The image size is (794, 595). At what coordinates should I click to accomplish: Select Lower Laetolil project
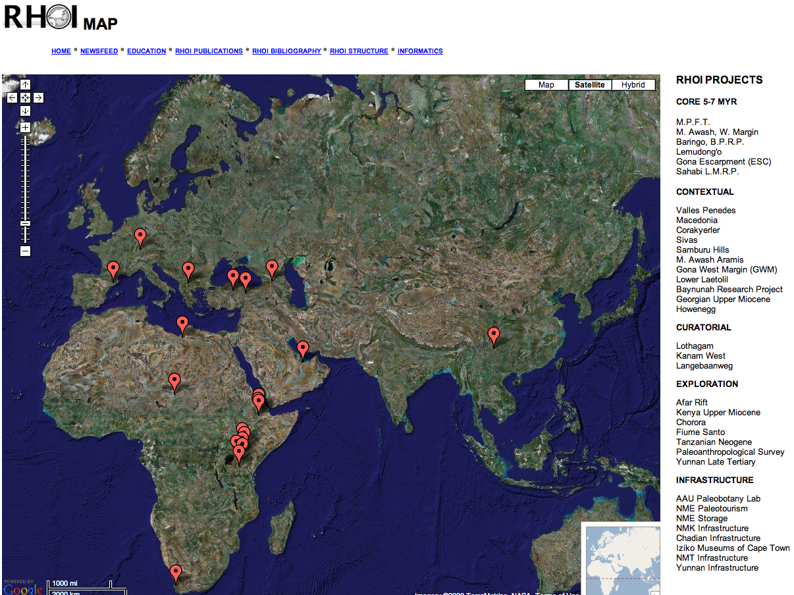(x=702, y=280)
